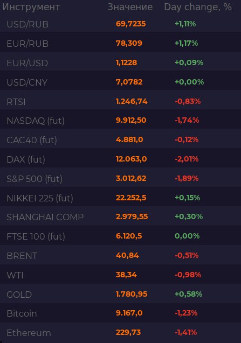Viewport: 241px width, 343px height.
Task: Select NIKKEI 225 (fut) instrument
Action: tap(40, 198)
